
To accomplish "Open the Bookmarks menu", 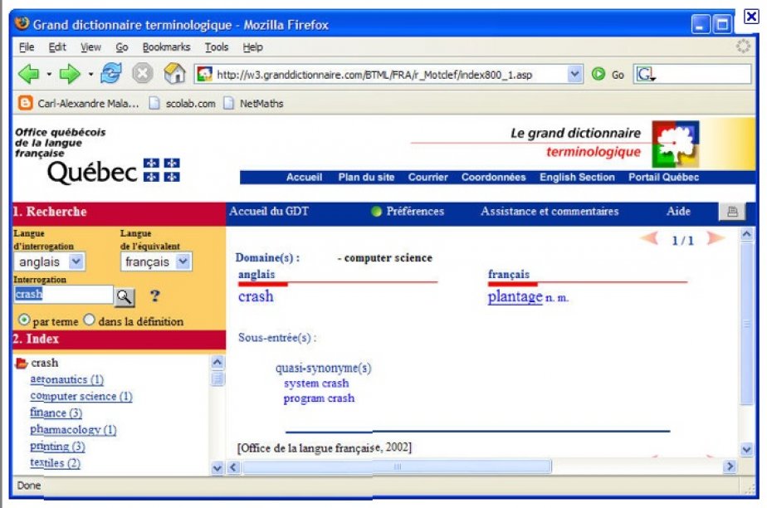I will click(x=166, y=47).
